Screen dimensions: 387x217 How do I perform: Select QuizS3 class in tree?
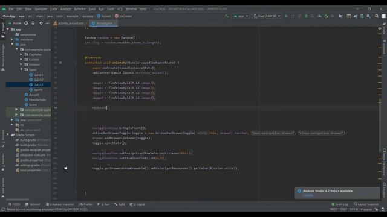pos(36,84)
